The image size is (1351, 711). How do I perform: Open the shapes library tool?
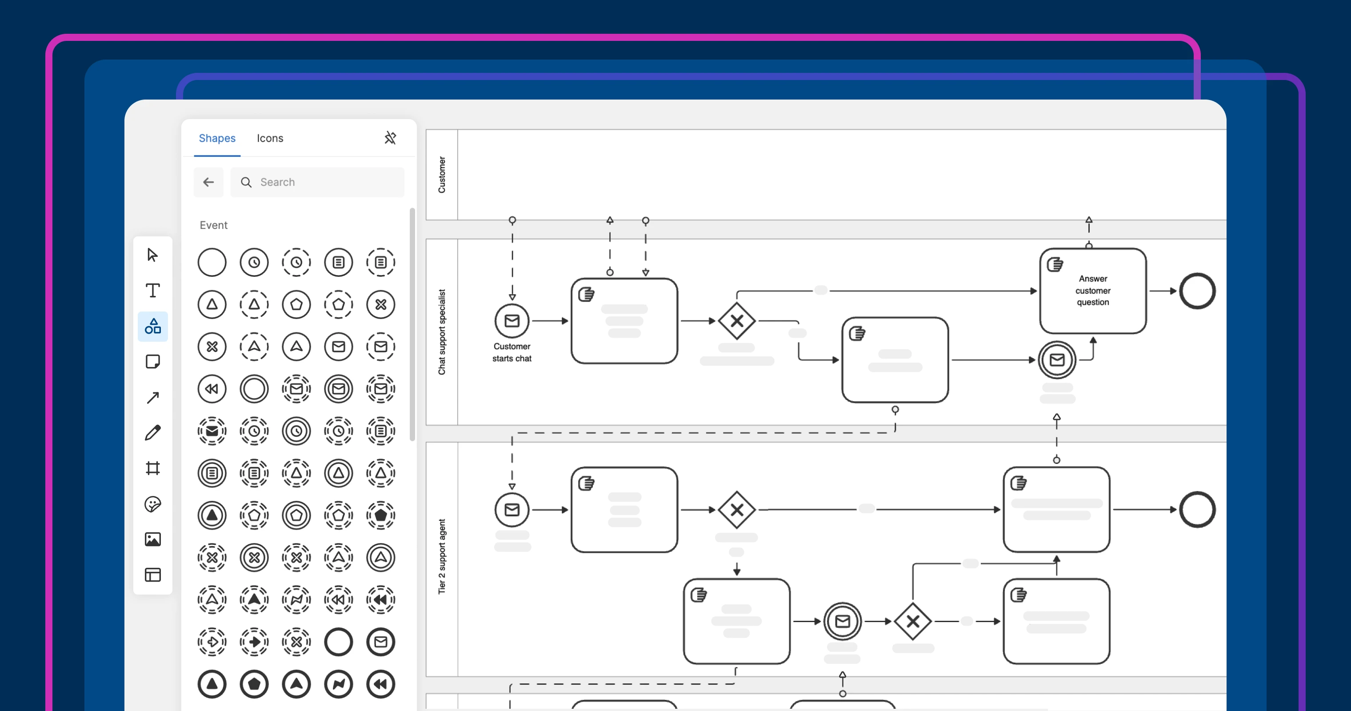click(152, 326)
